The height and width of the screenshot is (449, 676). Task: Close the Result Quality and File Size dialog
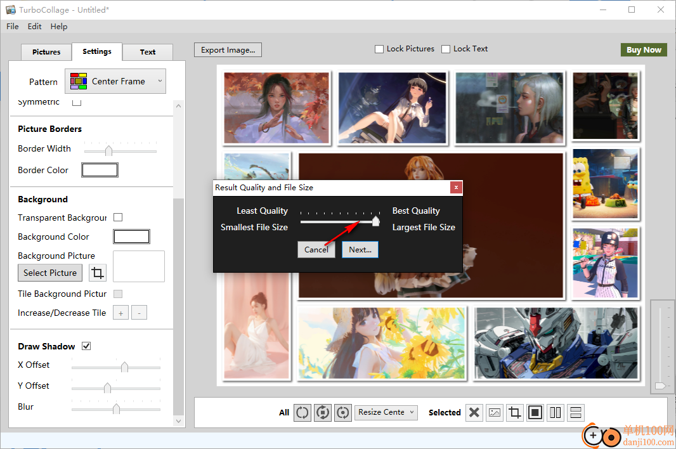456,187
